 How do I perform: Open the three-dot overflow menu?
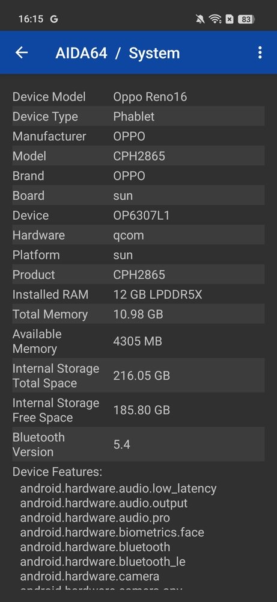[260, 52]
